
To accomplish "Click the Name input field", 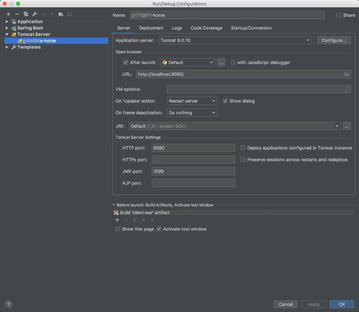I will point(227,15).
